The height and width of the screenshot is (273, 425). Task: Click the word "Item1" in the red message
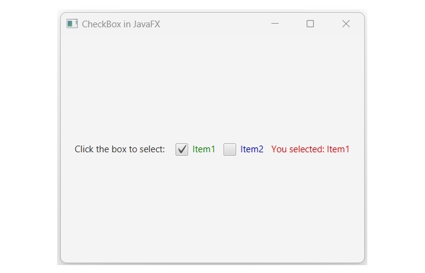(338, 149)
